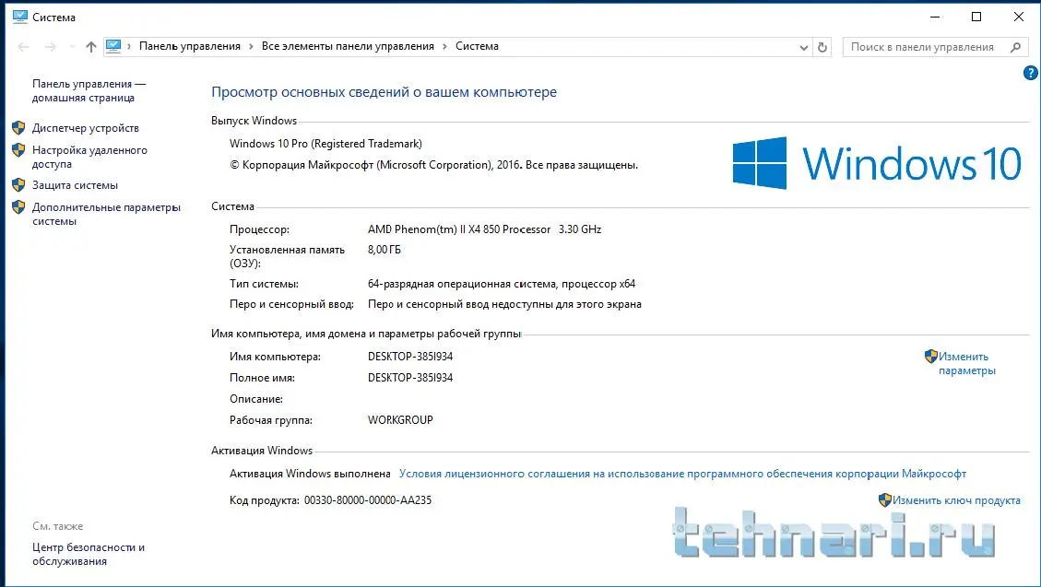Select processor text AMD Phenom(tm) II X4 850
This screenshot has height=587, width=1041.
coord(459,229)
